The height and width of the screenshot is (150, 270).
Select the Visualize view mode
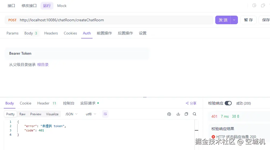point(52,114)
